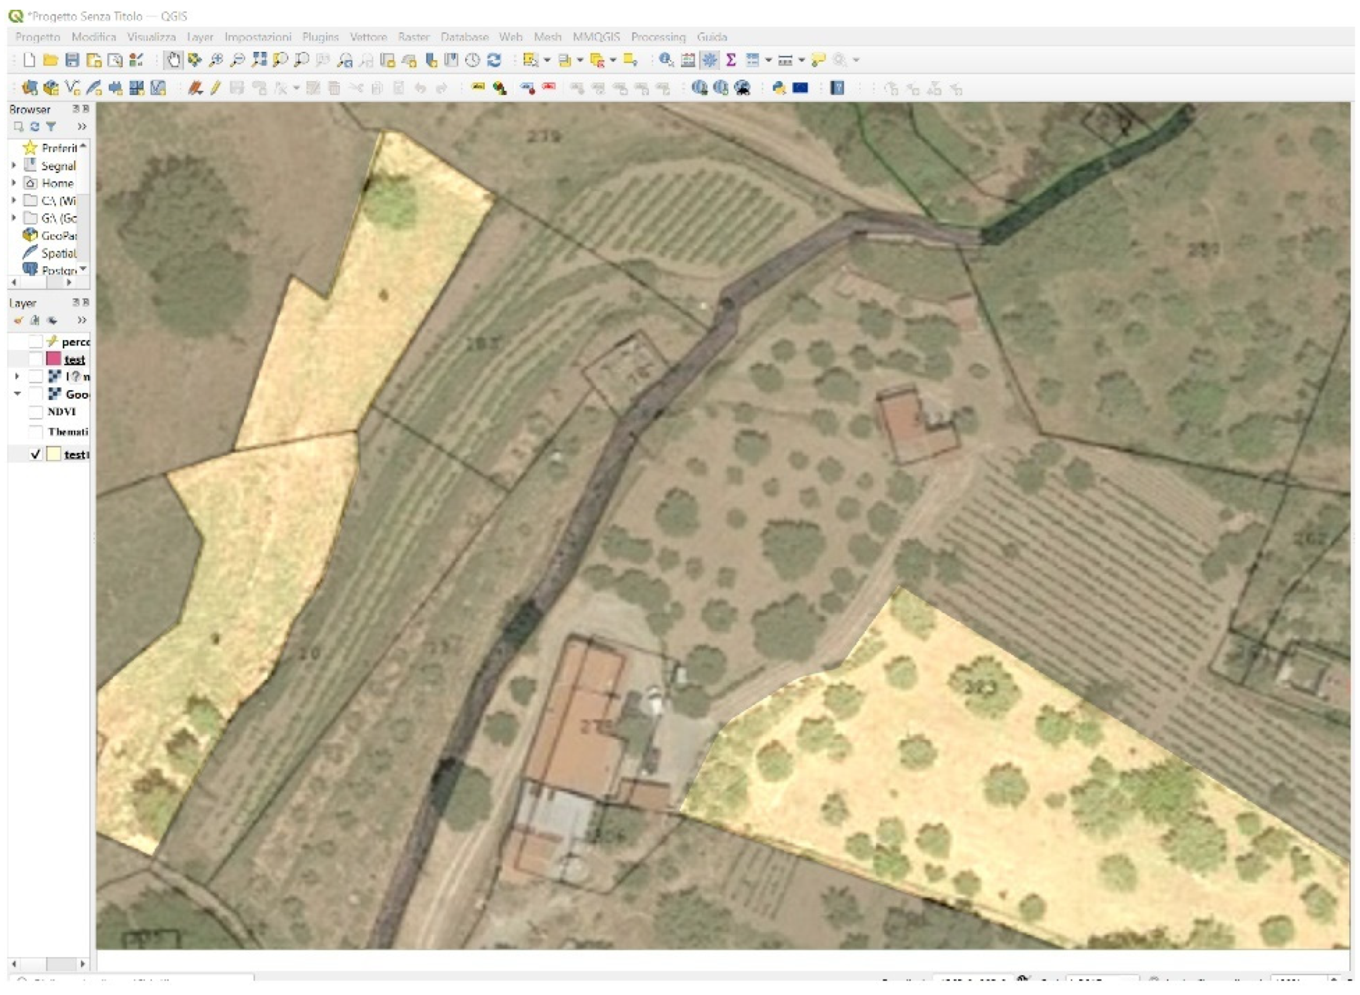
Task: Select the Pan Map hand tool
Action: (173, 60)
